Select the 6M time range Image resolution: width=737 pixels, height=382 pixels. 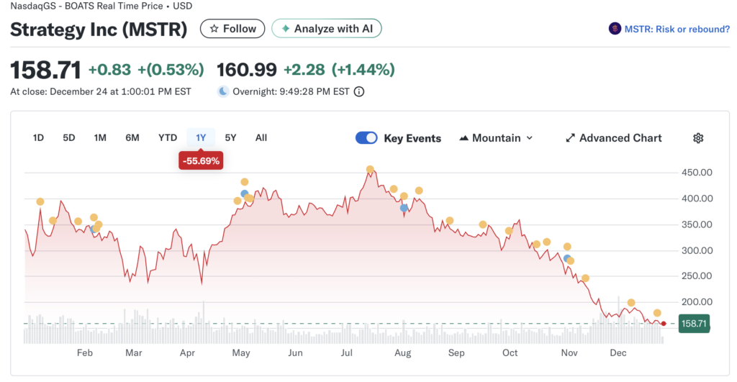pos(132,137)
